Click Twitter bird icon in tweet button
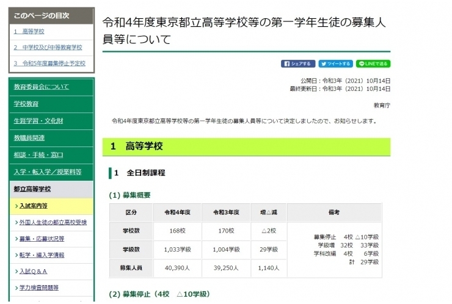The width and height of the screenshot is (452, 304). 324,63
